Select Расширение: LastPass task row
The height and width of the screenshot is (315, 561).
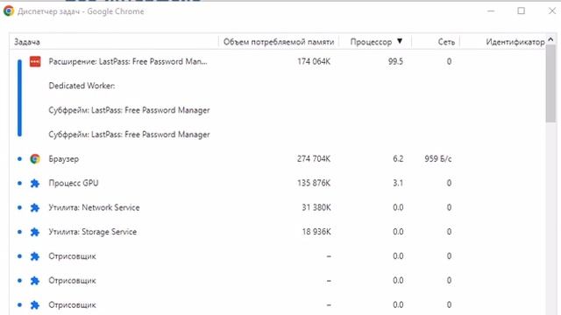tap(278, 61)
